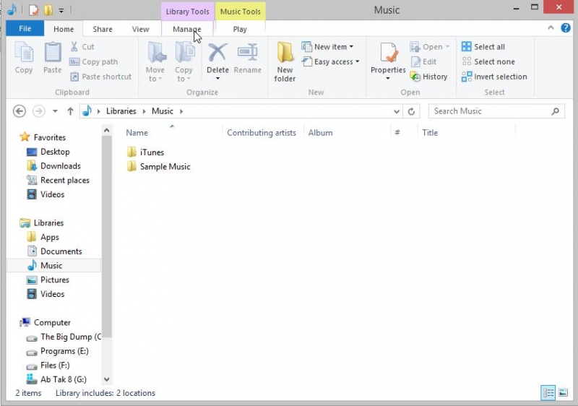Open the File menu button

25,29
